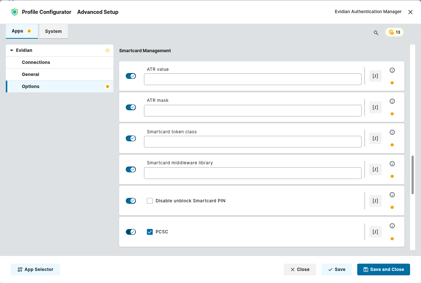421x283 pixels.
Task: Click the variable bracket button for Disable unblock Smartcard PIN
Action: (375, 201)
